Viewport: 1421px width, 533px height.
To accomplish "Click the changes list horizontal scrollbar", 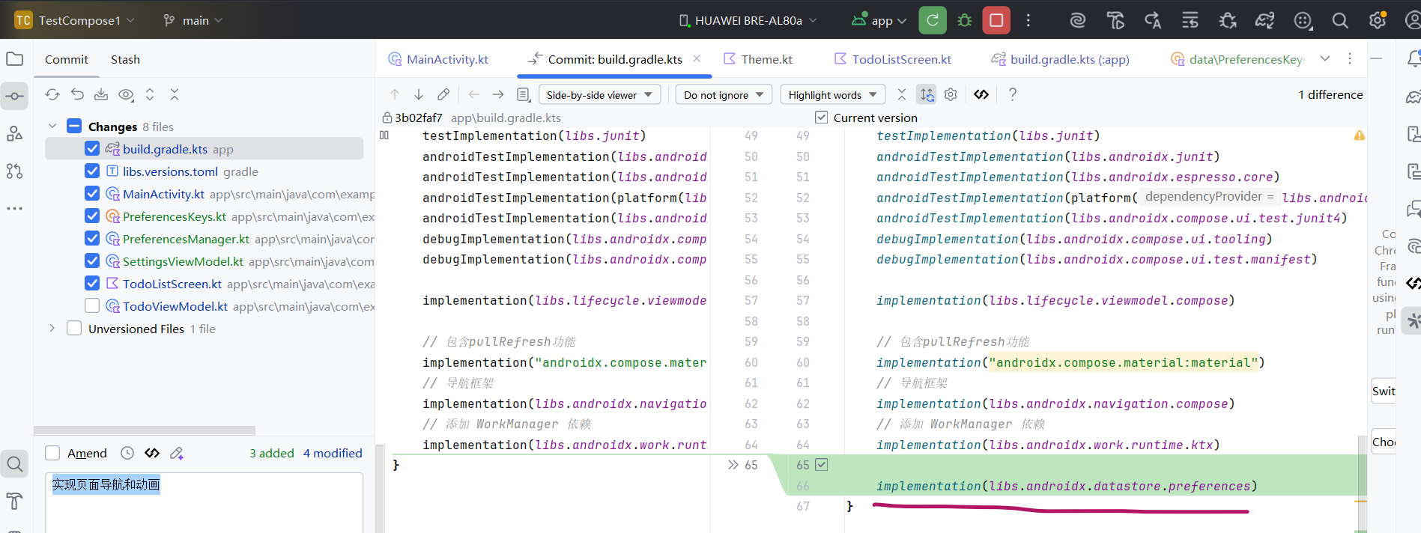I will 145,430.
